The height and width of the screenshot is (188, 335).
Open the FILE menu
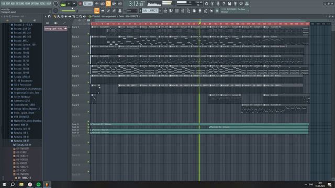click(3, 4)
